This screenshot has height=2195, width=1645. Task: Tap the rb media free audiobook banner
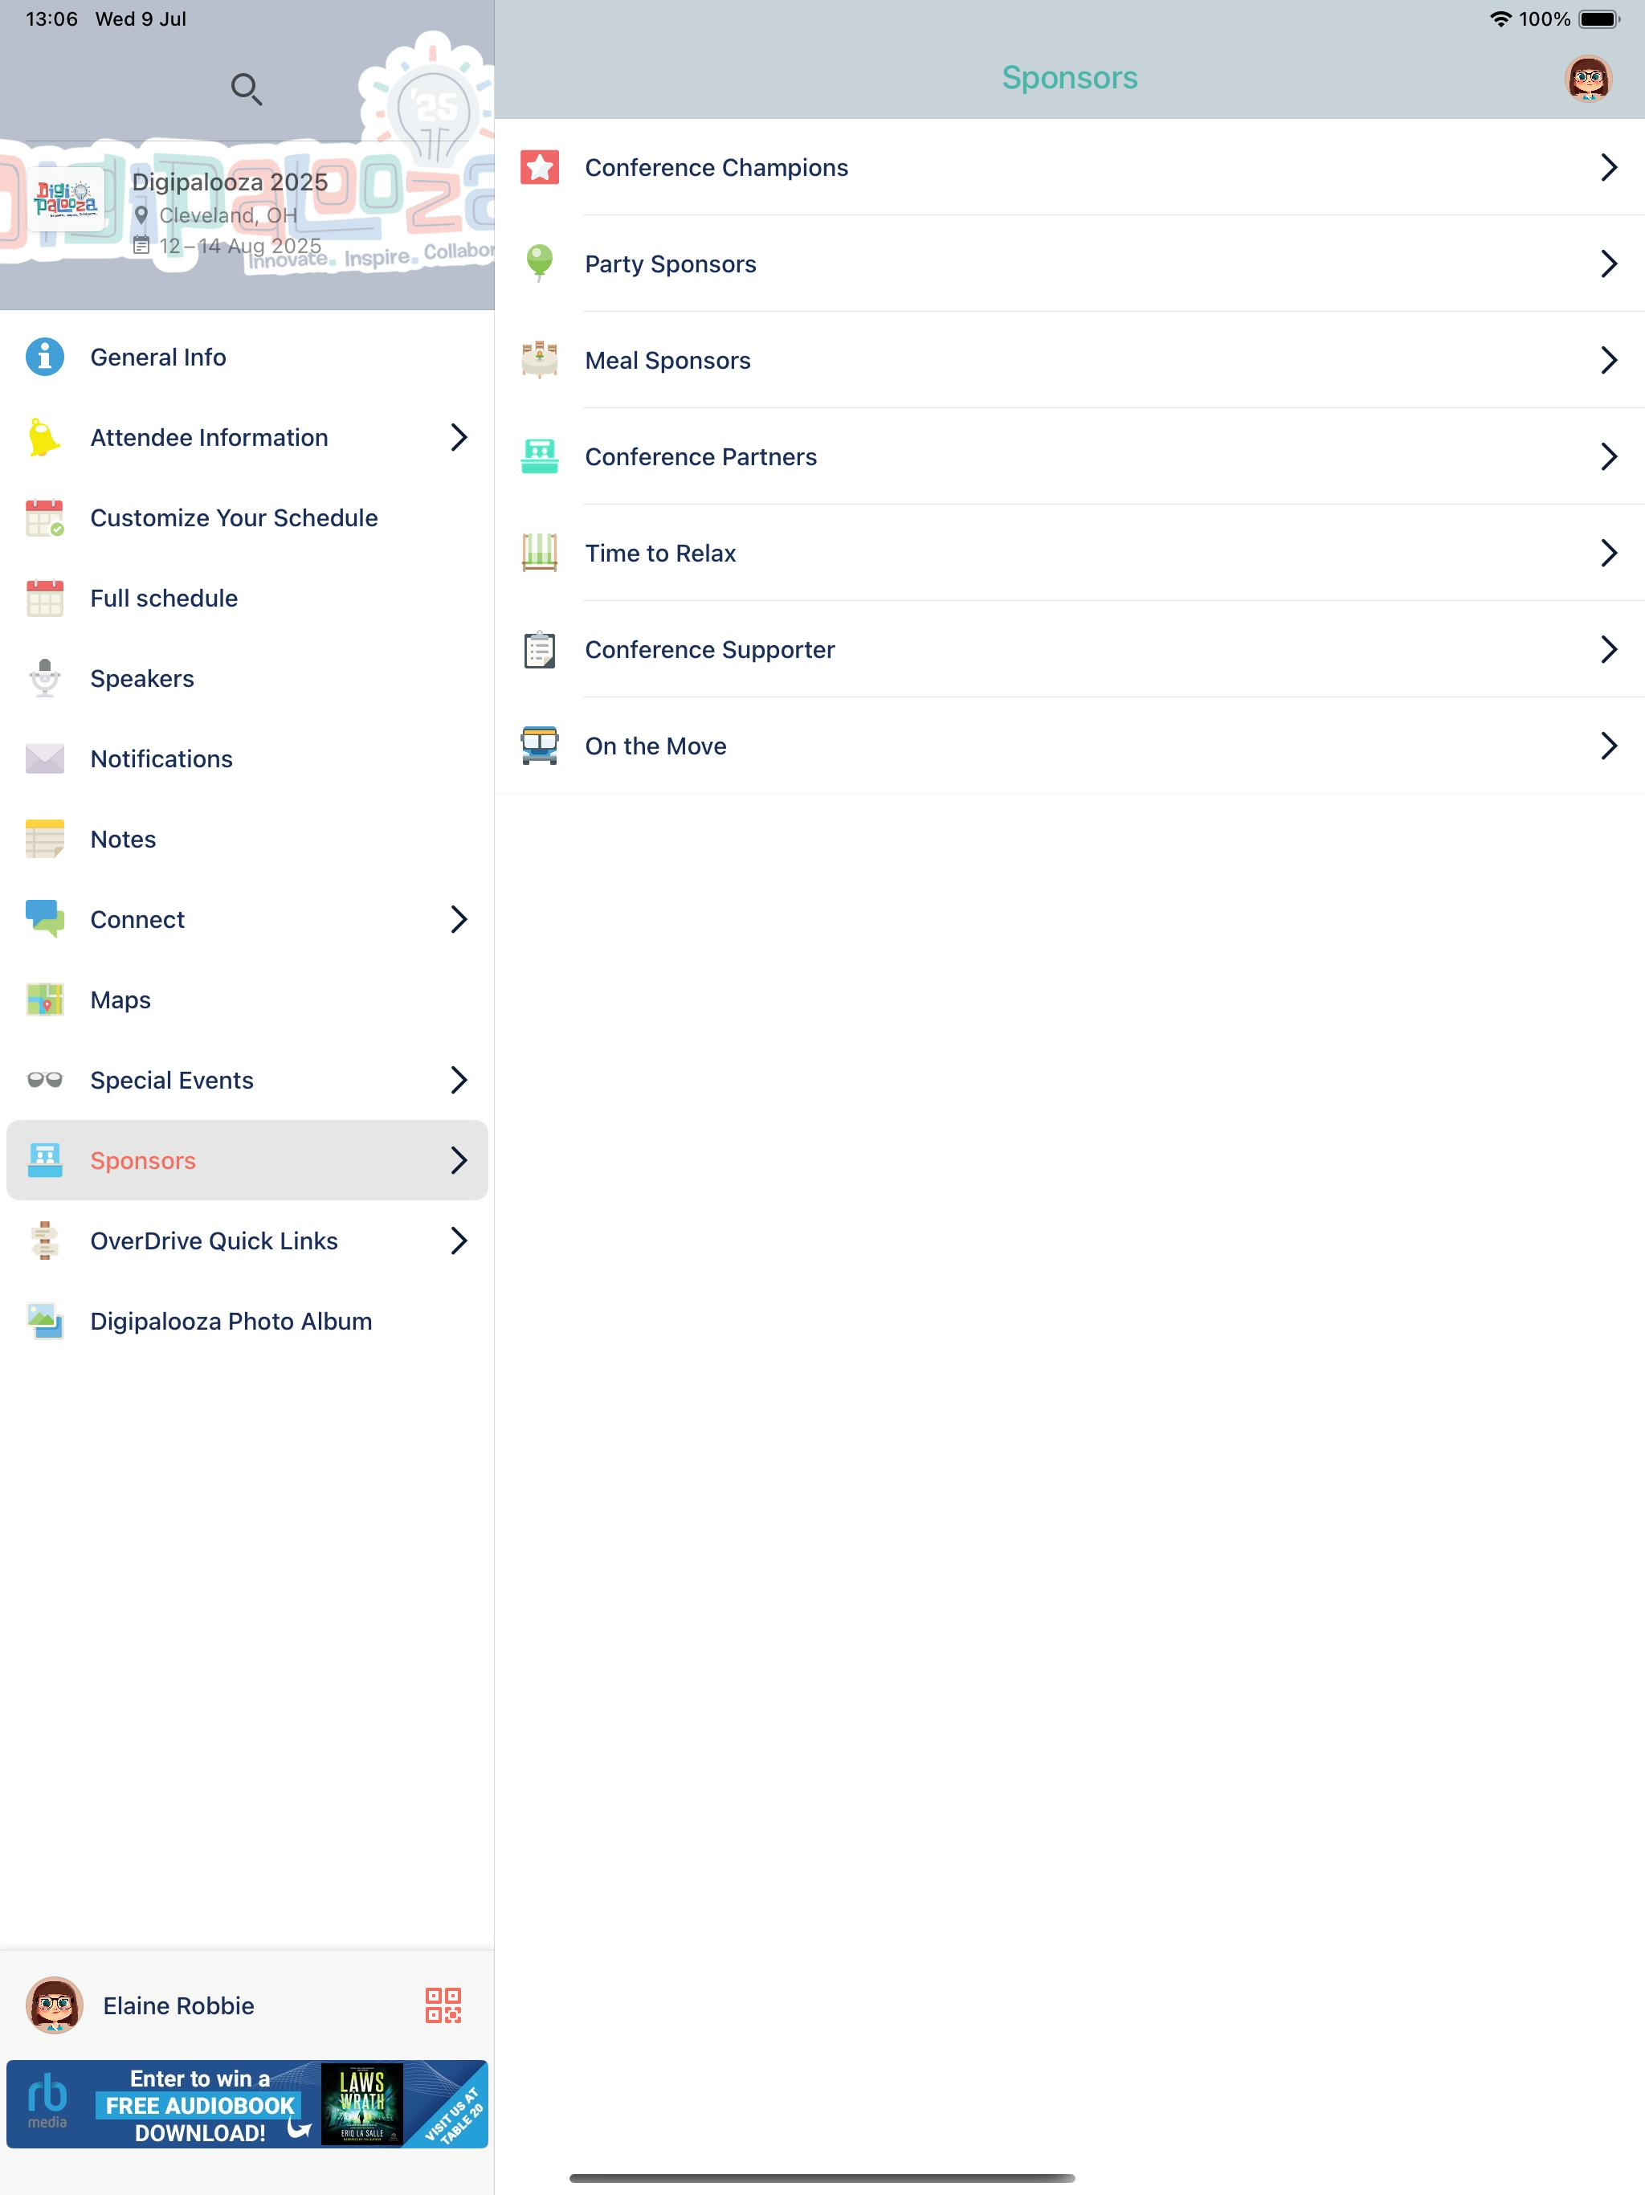pos(247,2103)
